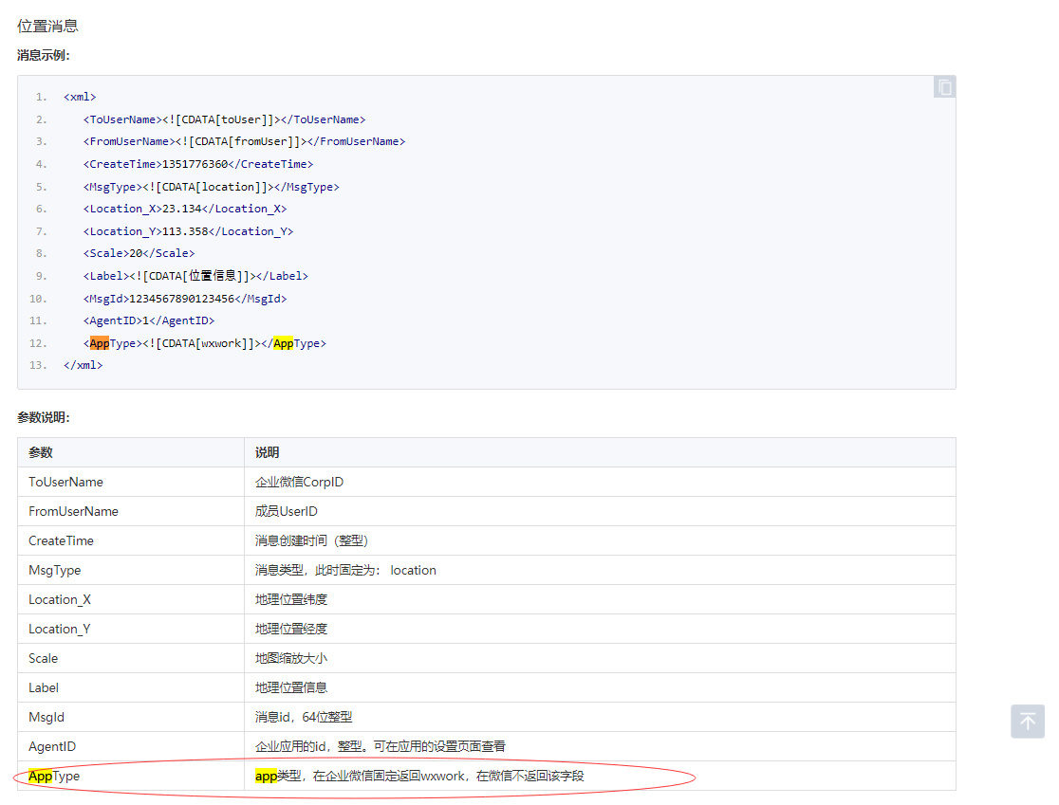1059x805 pixels.
Task: Click the 企业应用的id description cell
Action: [x=600, y=746]
